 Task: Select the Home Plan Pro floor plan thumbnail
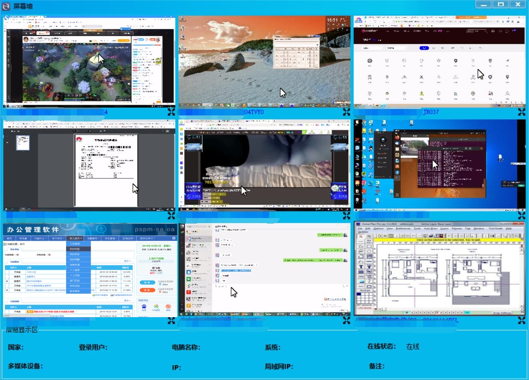tap(439, 270)
